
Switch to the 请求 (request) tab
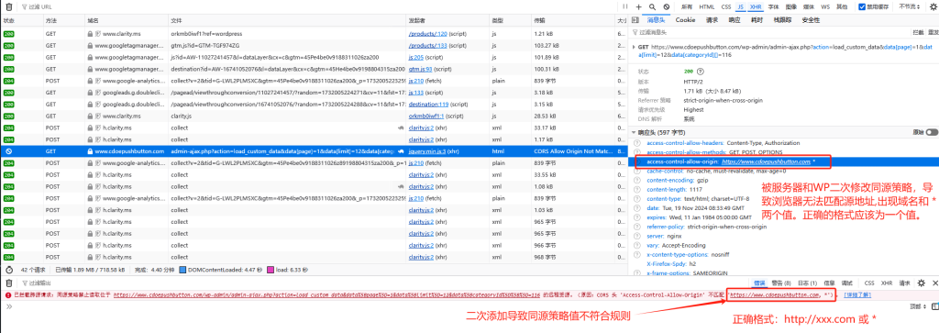(x=712, y=20)
